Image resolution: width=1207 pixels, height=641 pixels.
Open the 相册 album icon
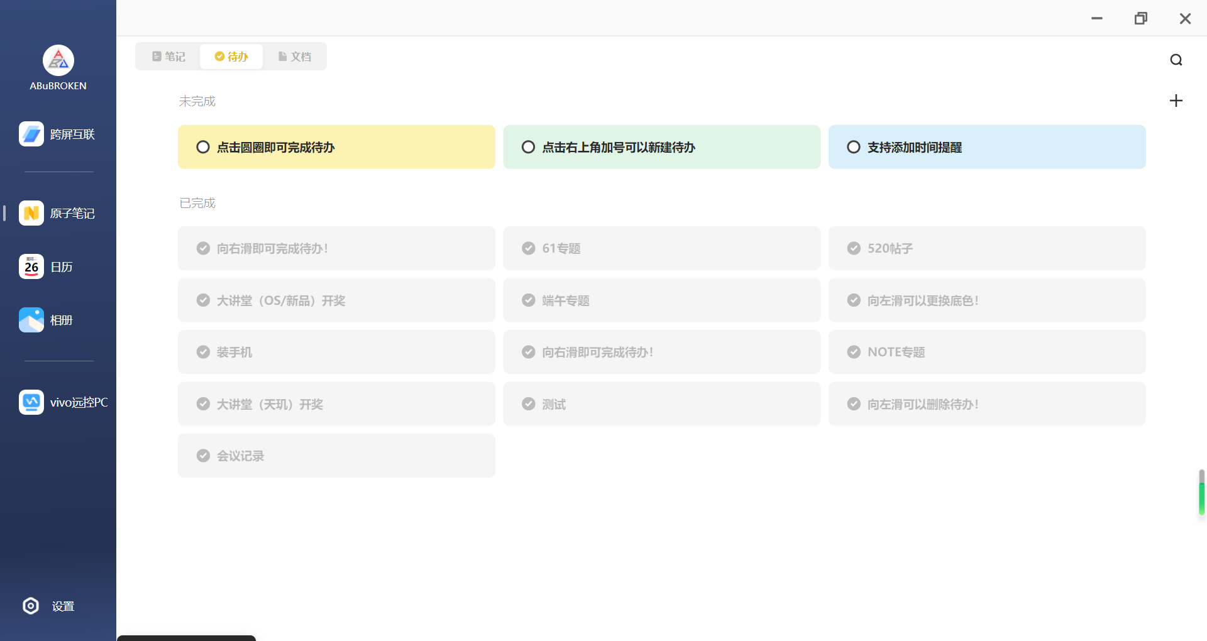click(31, 320)
